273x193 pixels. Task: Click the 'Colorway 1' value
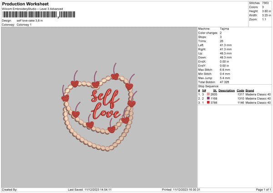(24, 25)
